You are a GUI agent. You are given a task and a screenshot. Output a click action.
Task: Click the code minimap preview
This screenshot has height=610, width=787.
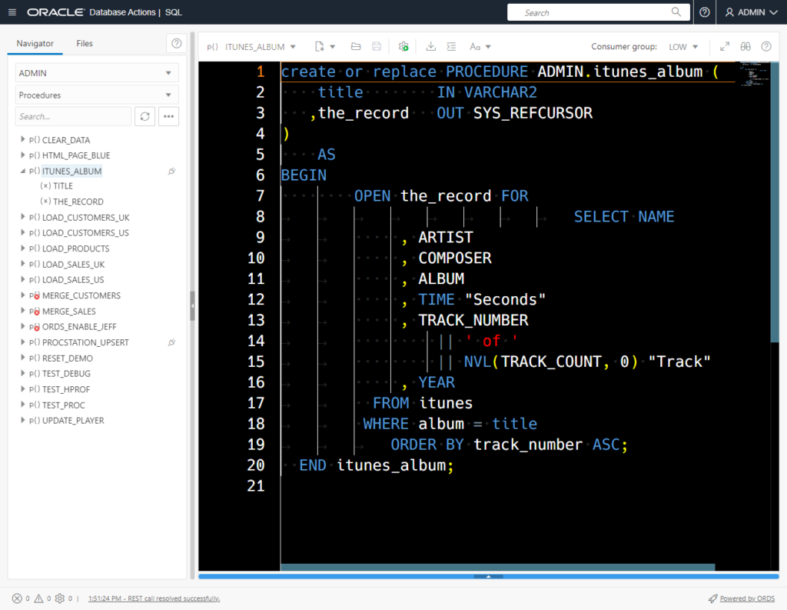(x=753, y=75)
